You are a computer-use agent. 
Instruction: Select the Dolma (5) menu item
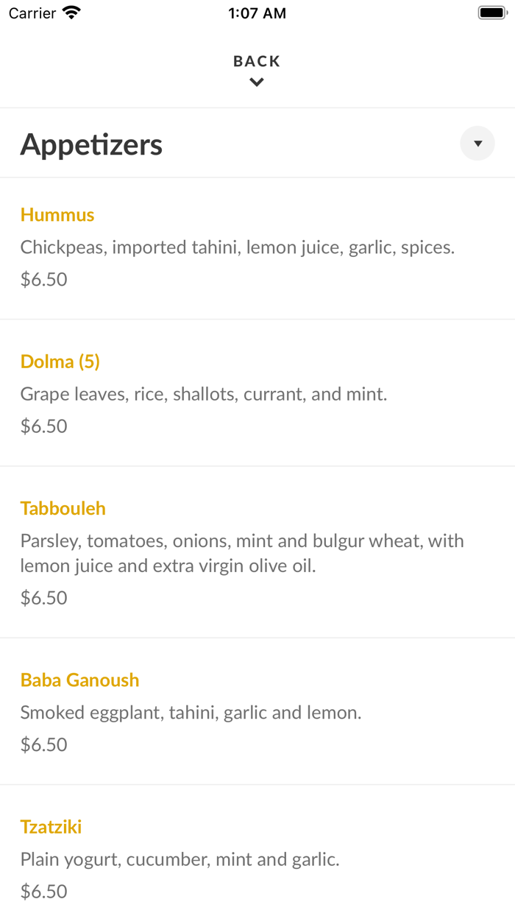(x=60, y=362)
